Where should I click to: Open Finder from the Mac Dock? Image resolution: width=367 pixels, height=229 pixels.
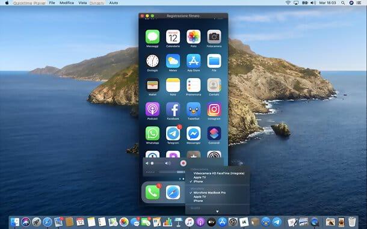coord(15,222)
